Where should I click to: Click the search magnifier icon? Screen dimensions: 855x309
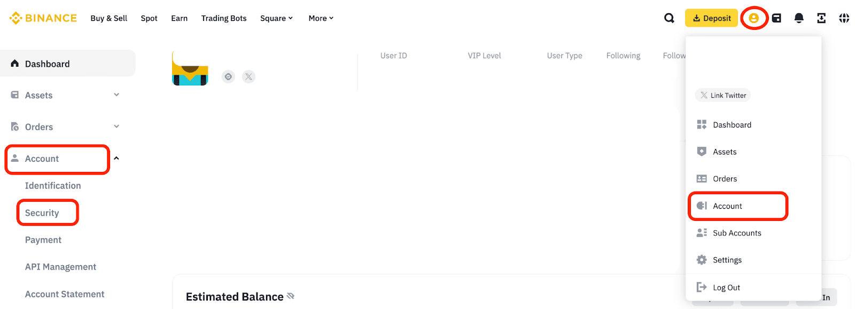(669, 18)
